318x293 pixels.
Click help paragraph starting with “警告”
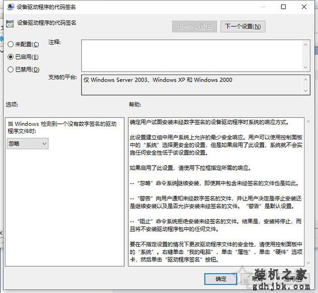216,202
